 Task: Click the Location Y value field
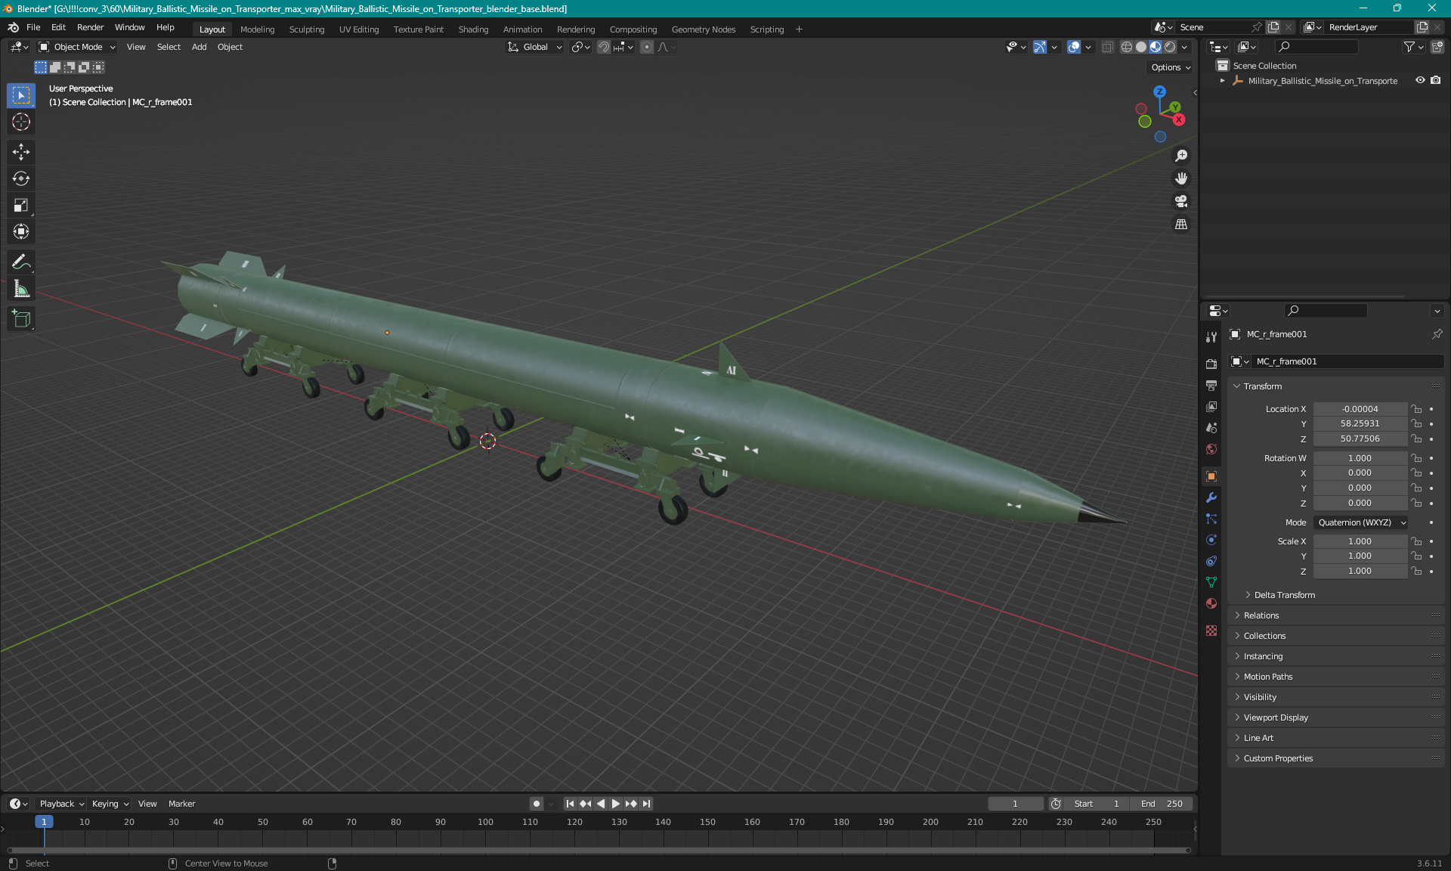point(1360,423)
